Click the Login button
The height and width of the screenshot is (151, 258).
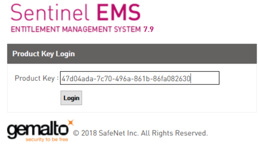click(x=71, y=98)
